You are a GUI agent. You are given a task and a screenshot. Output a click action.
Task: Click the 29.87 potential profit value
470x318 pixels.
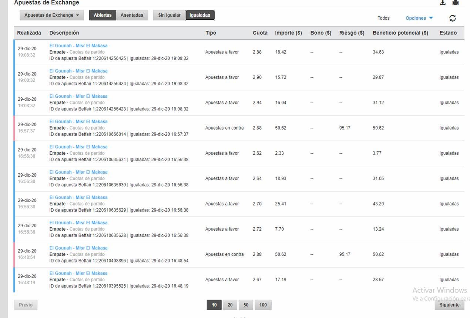[378, 77]
